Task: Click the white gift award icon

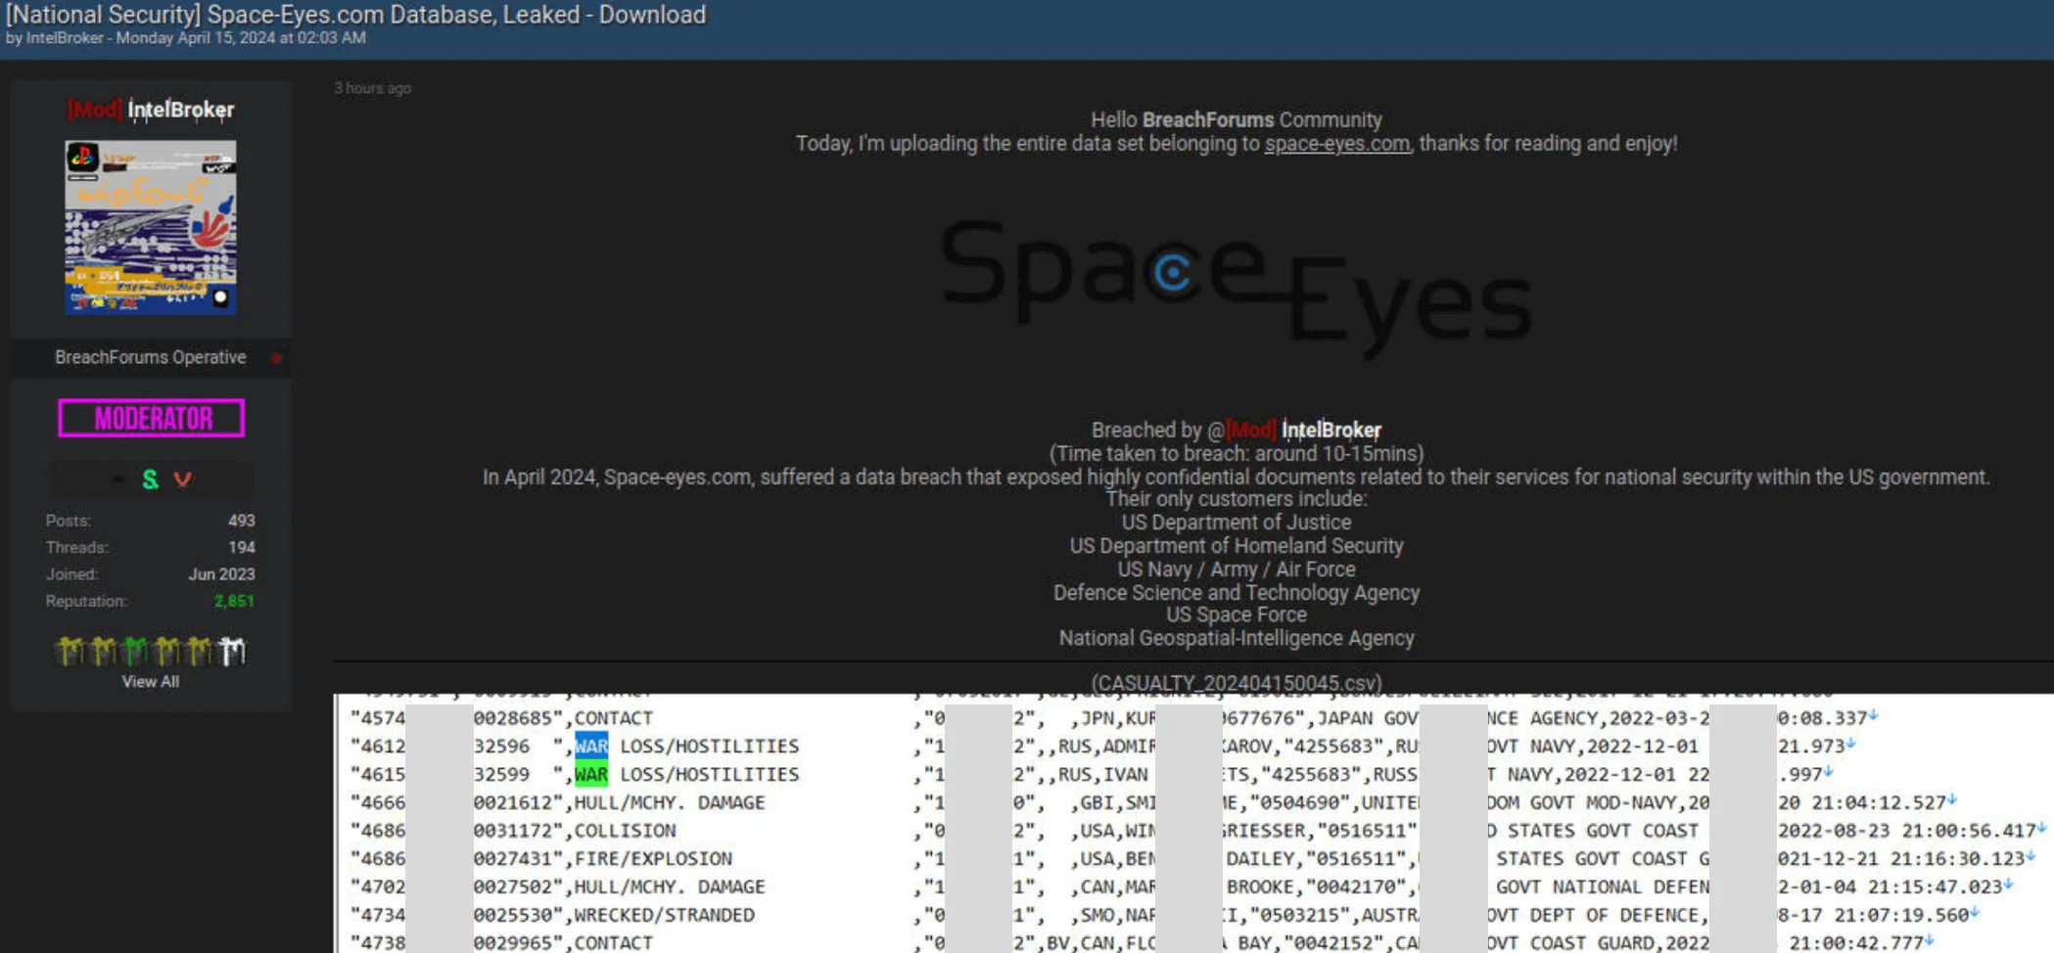Action: (232, 649)
